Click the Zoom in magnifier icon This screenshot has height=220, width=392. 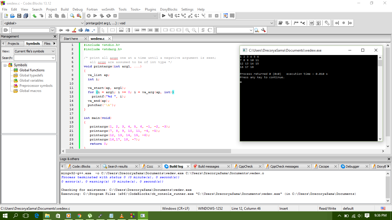click(x=187, y=30)
